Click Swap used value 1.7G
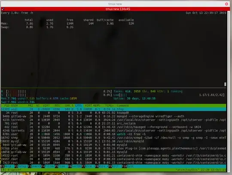Viewport: 232px width, 175px height. [x=50, y=27]
